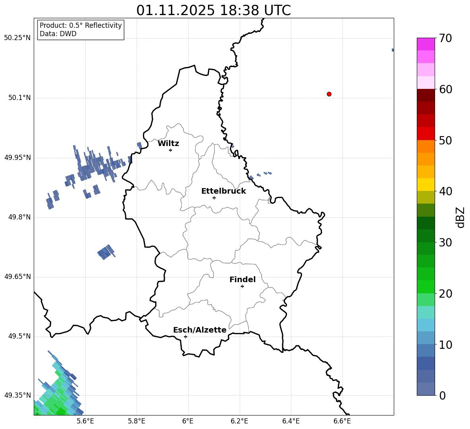The image size is (470, 429).
Task: Click the cyan colorbar segment near 15
Action: point(426,312)
